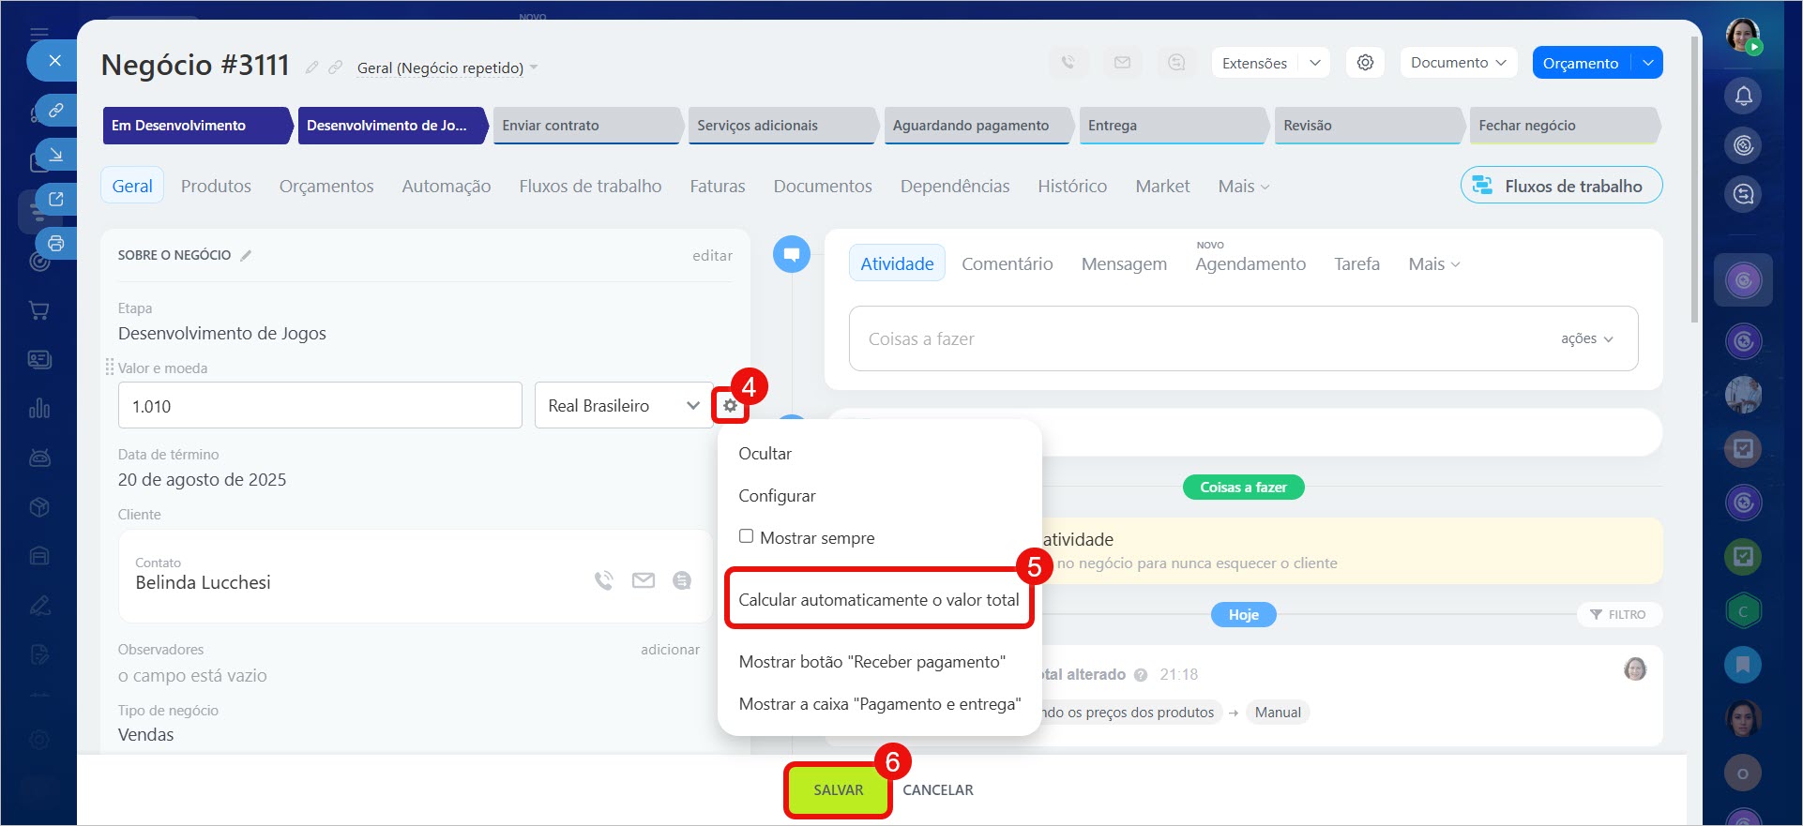1803x826 pixels.
Task: Click the email icon for contact Belinda Lucchesi
Action: click(644, 581)
